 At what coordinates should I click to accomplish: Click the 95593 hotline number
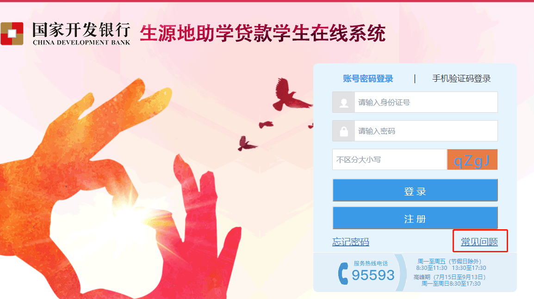373,275
